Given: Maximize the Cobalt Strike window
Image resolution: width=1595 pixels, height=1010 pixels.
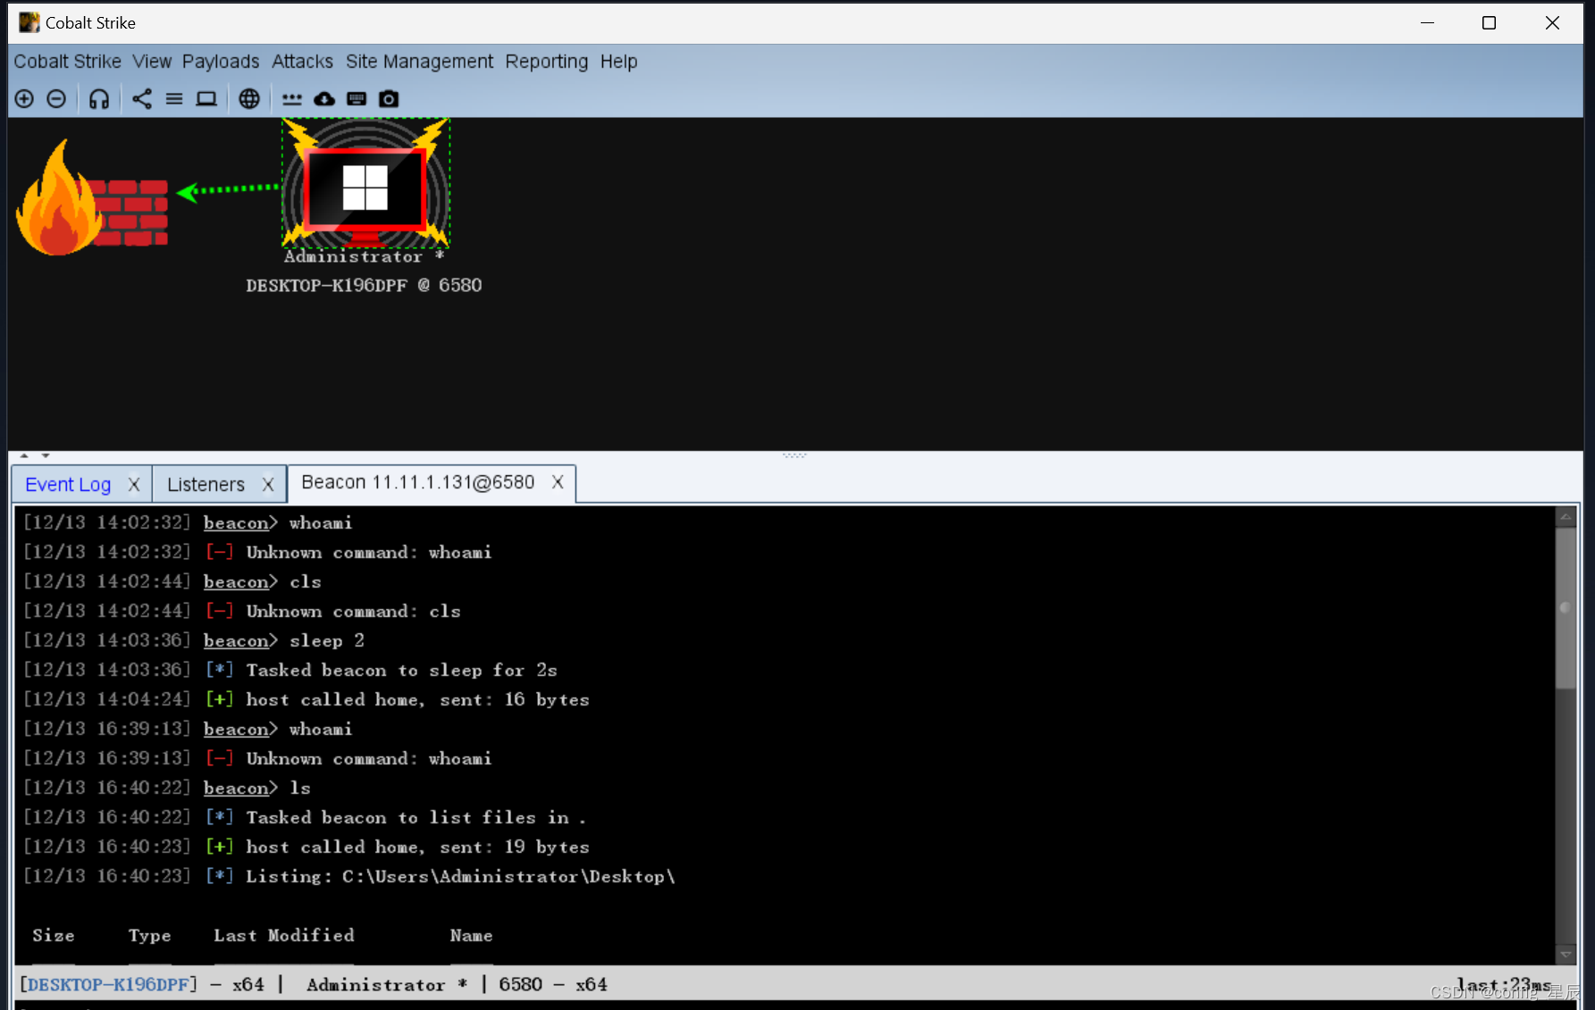Looking at the screenshot, I should pyautogui.click(x=1489, y=23).
